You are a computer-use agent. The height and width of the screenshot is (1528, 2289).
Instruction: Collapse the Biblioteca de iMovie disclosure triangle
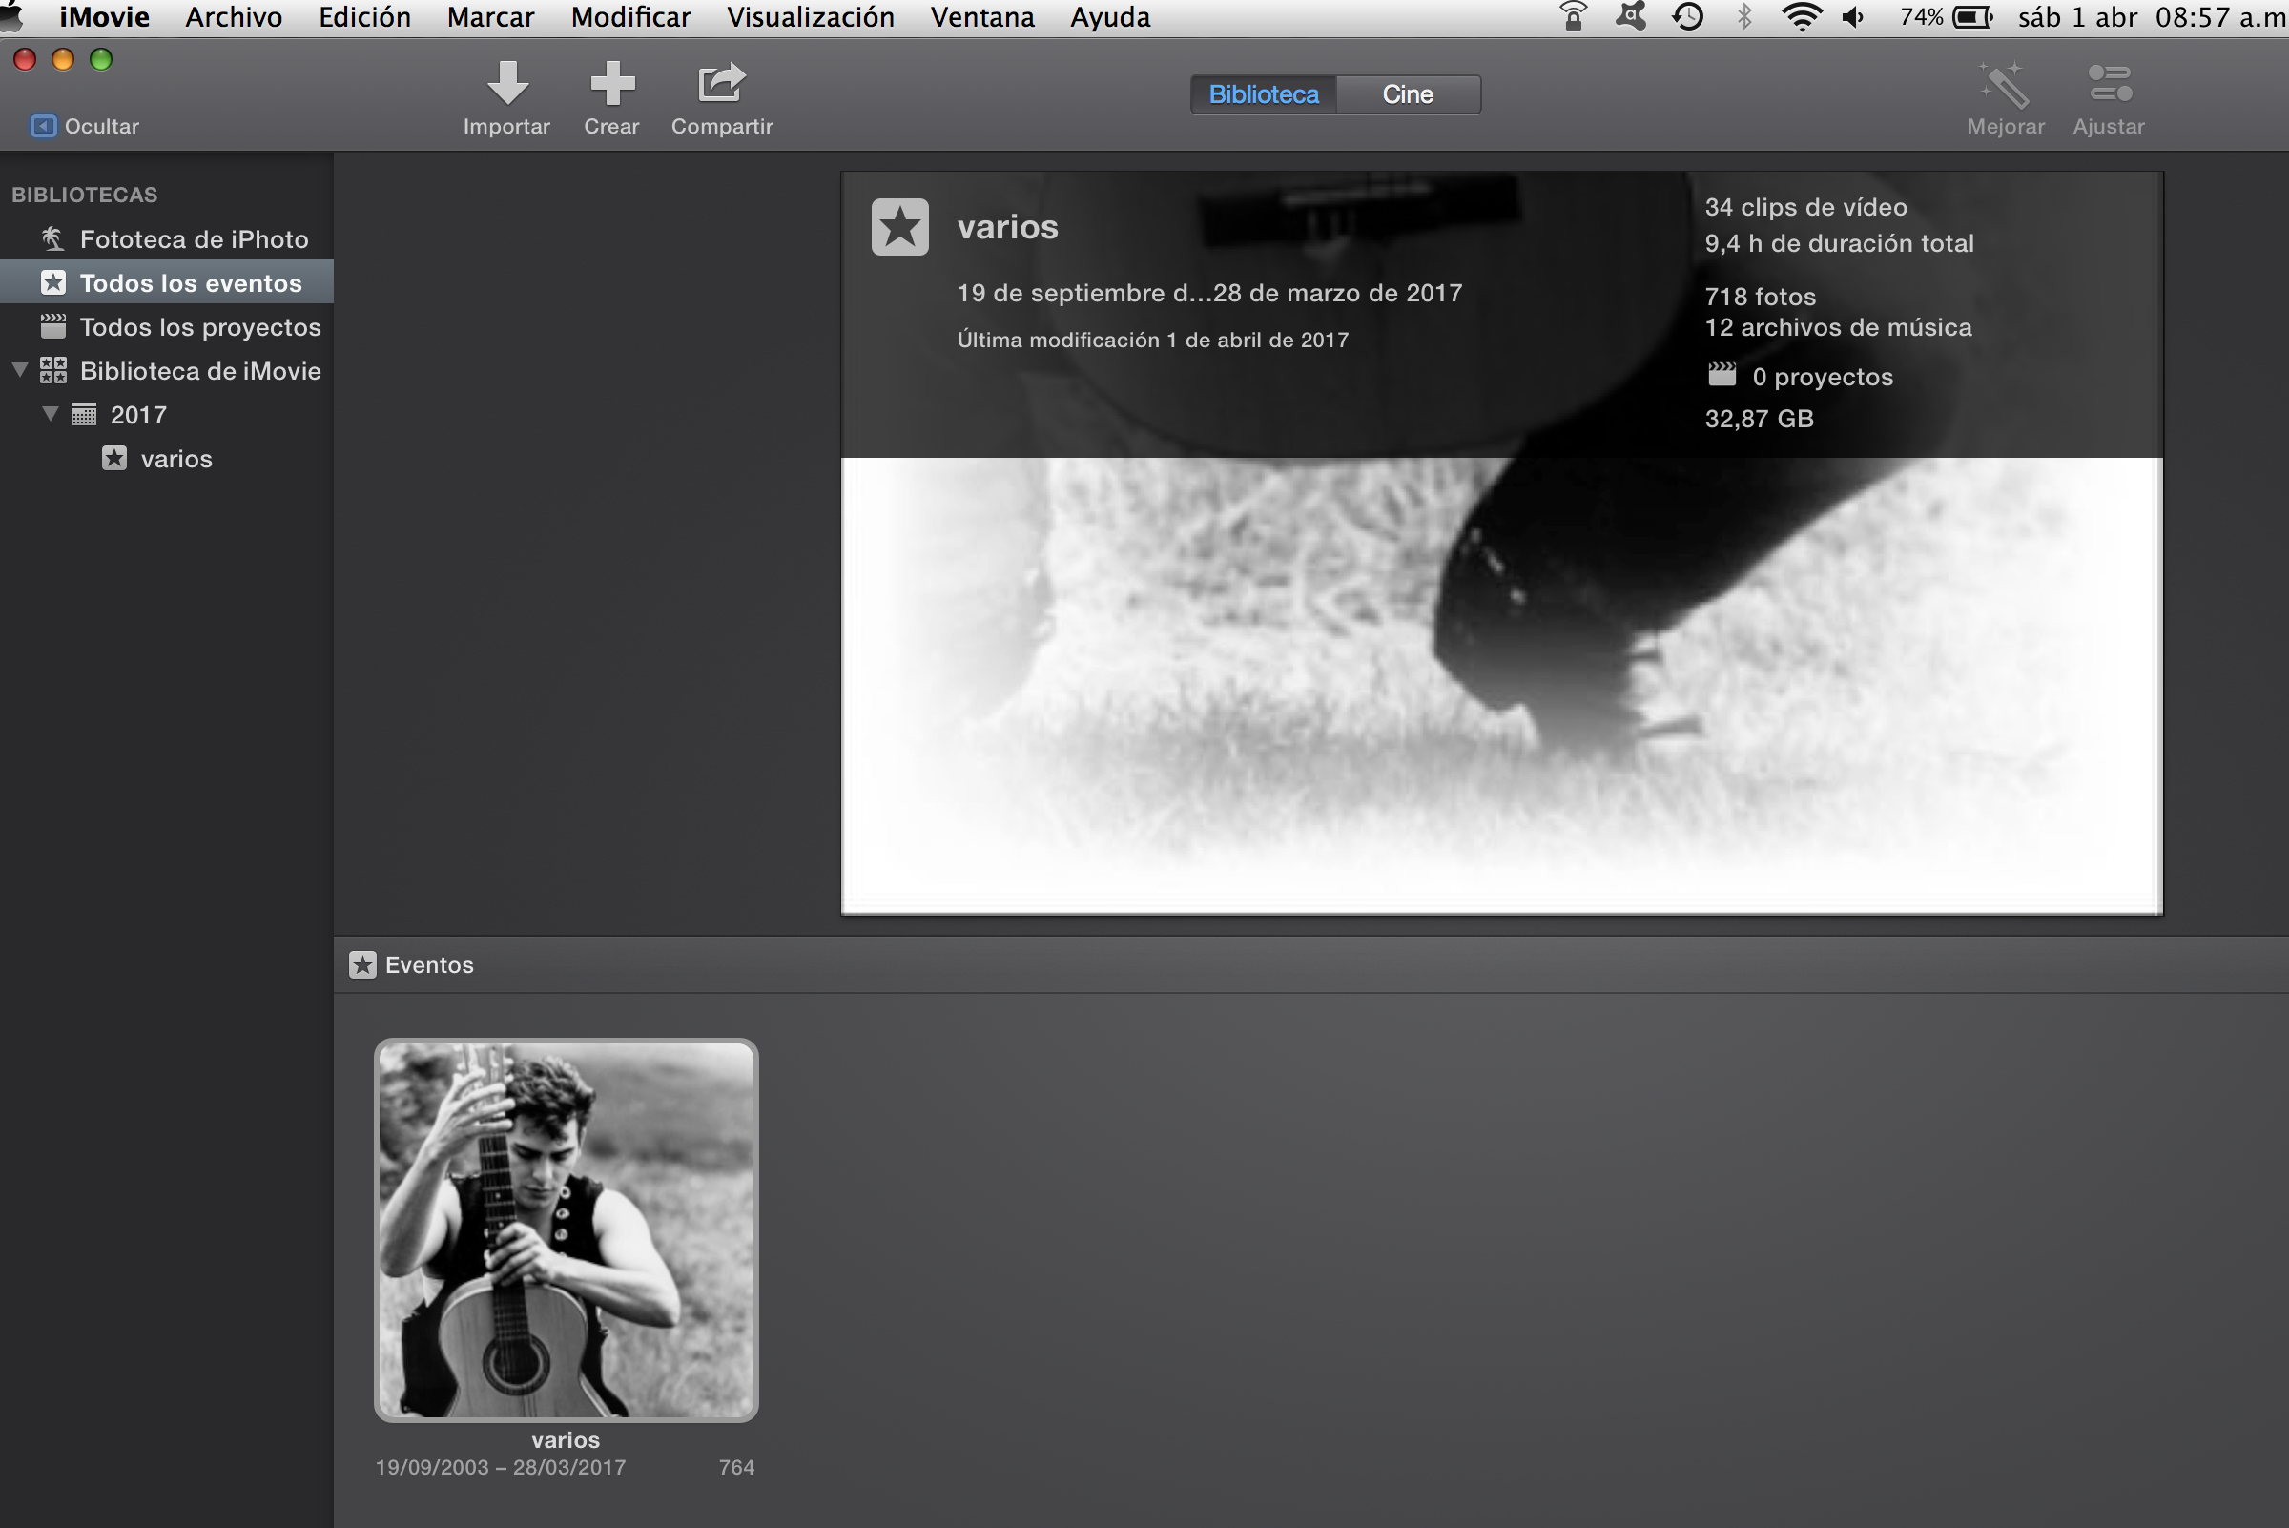pos(19,370)
